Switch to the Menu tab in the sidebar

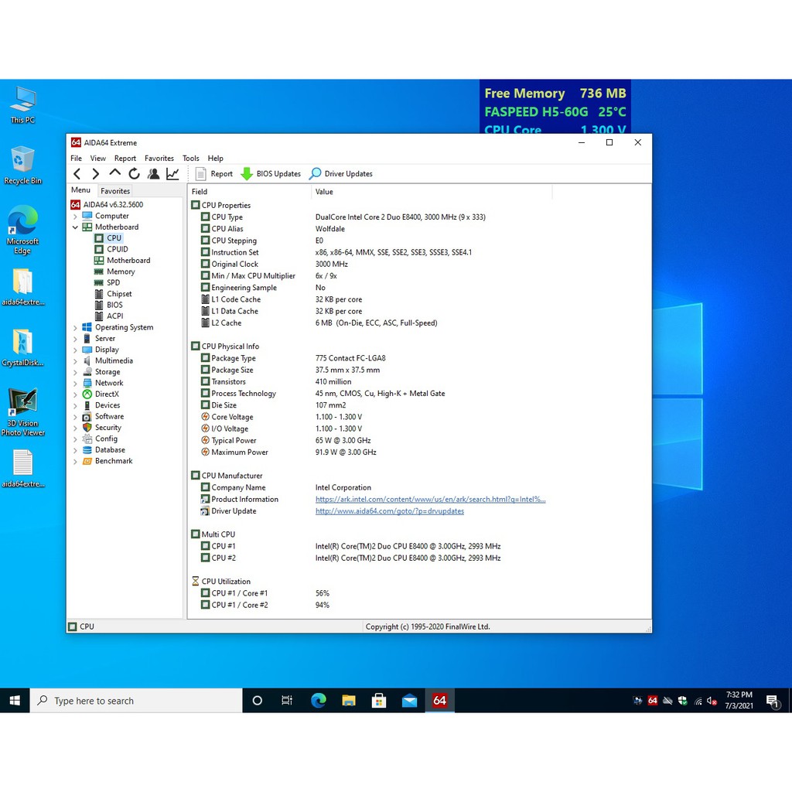coord(80,190)
